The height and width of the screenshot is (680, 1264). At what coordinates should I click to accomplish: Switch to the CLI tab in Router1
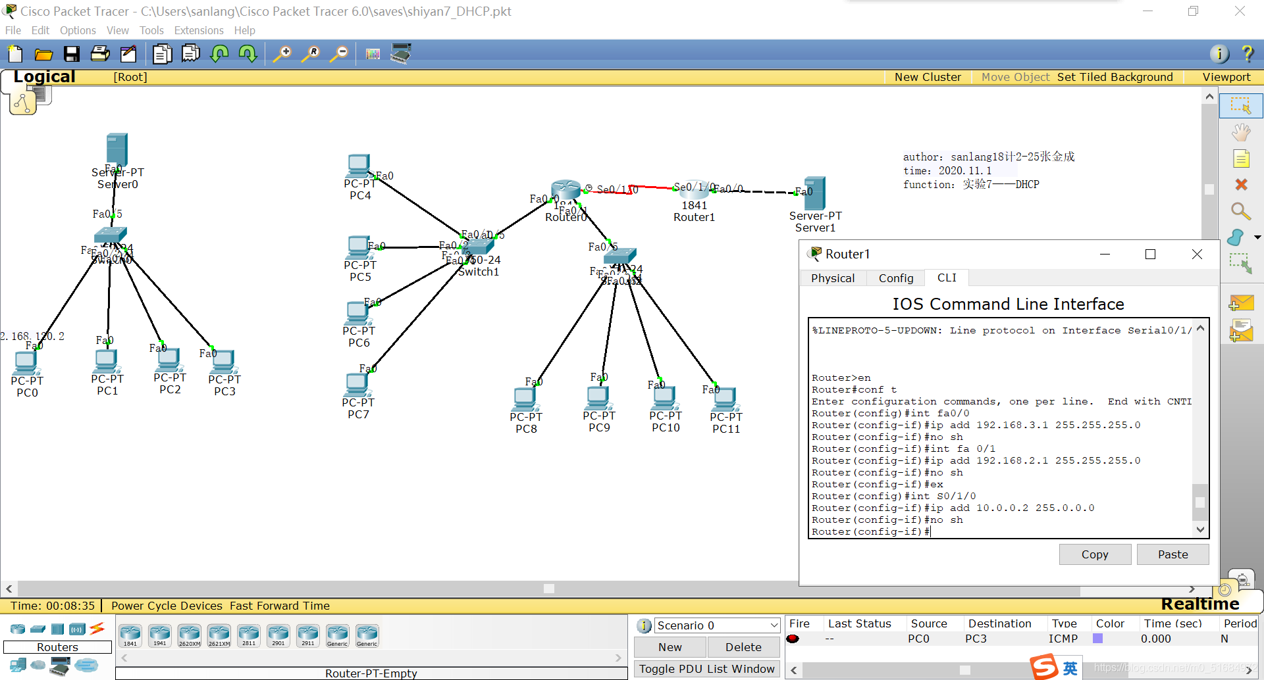click(947, 278)
